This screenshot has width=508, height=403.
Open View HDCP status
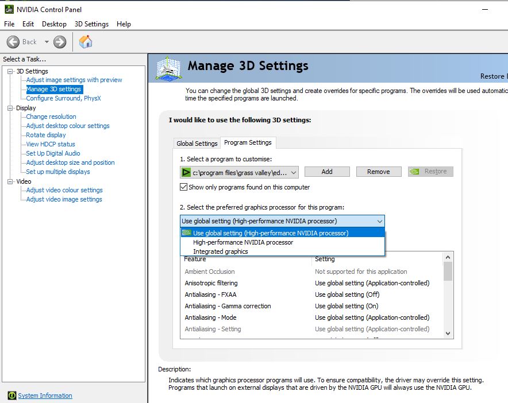(x=51, y=144)
